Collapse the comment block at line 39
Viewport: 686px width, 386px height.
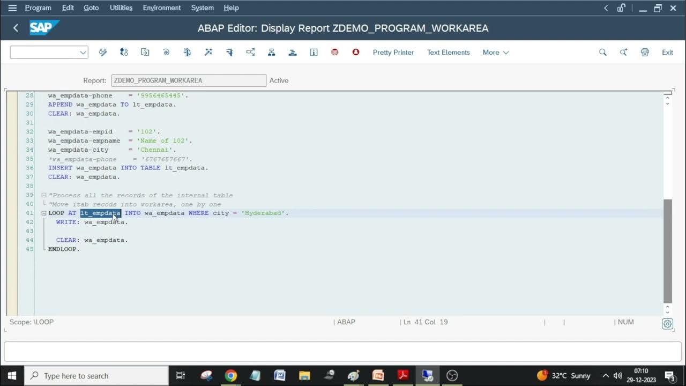[44, 195]
